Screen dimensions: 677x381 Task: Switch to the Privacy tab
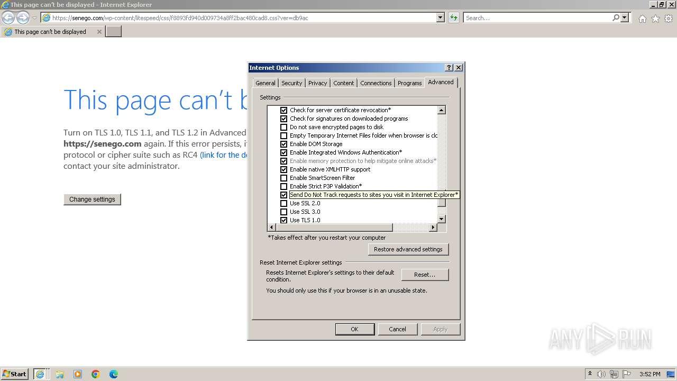point(317,83)
